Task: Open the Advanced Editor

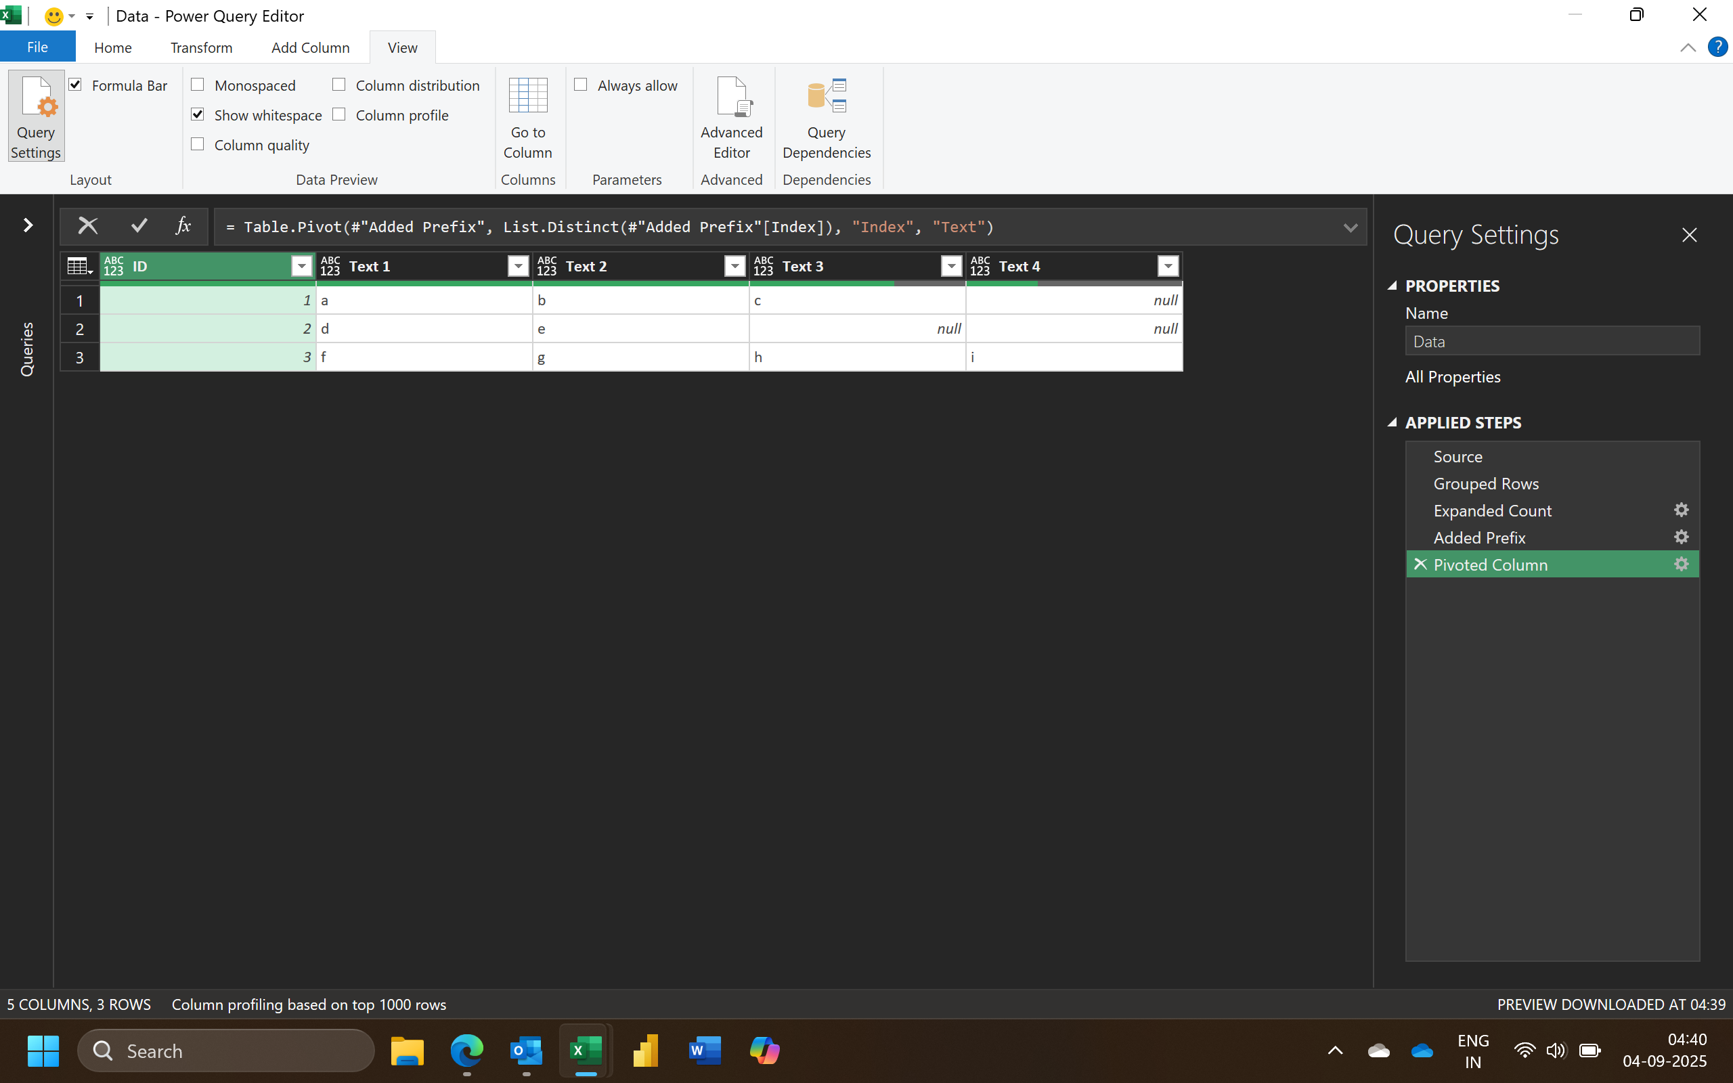Action: [731, 118]
